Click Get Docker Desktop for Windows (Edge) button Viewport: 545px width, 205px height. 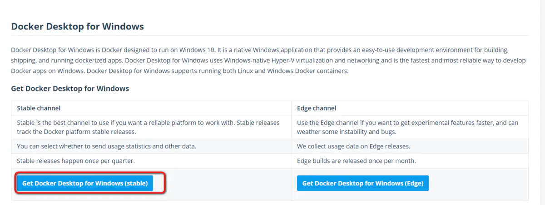[362, 183]
